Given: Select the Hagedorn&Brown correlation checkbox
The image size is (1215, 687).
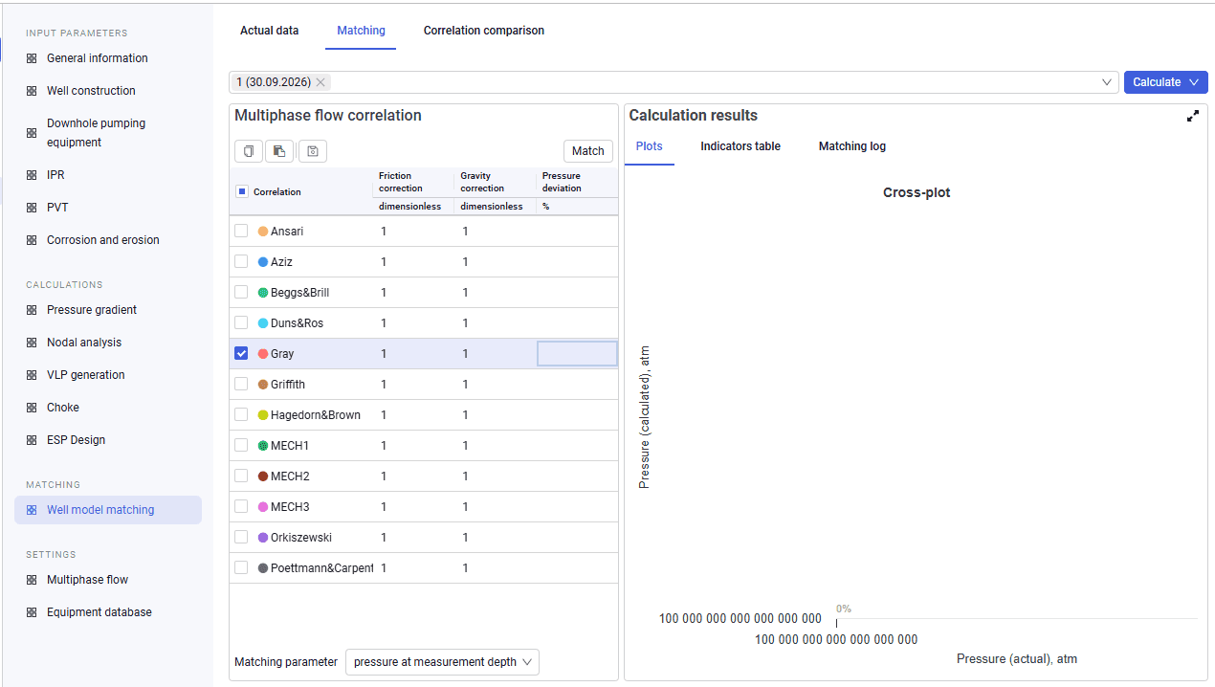Looking at the screenshot, I should (x=241, y=414).
